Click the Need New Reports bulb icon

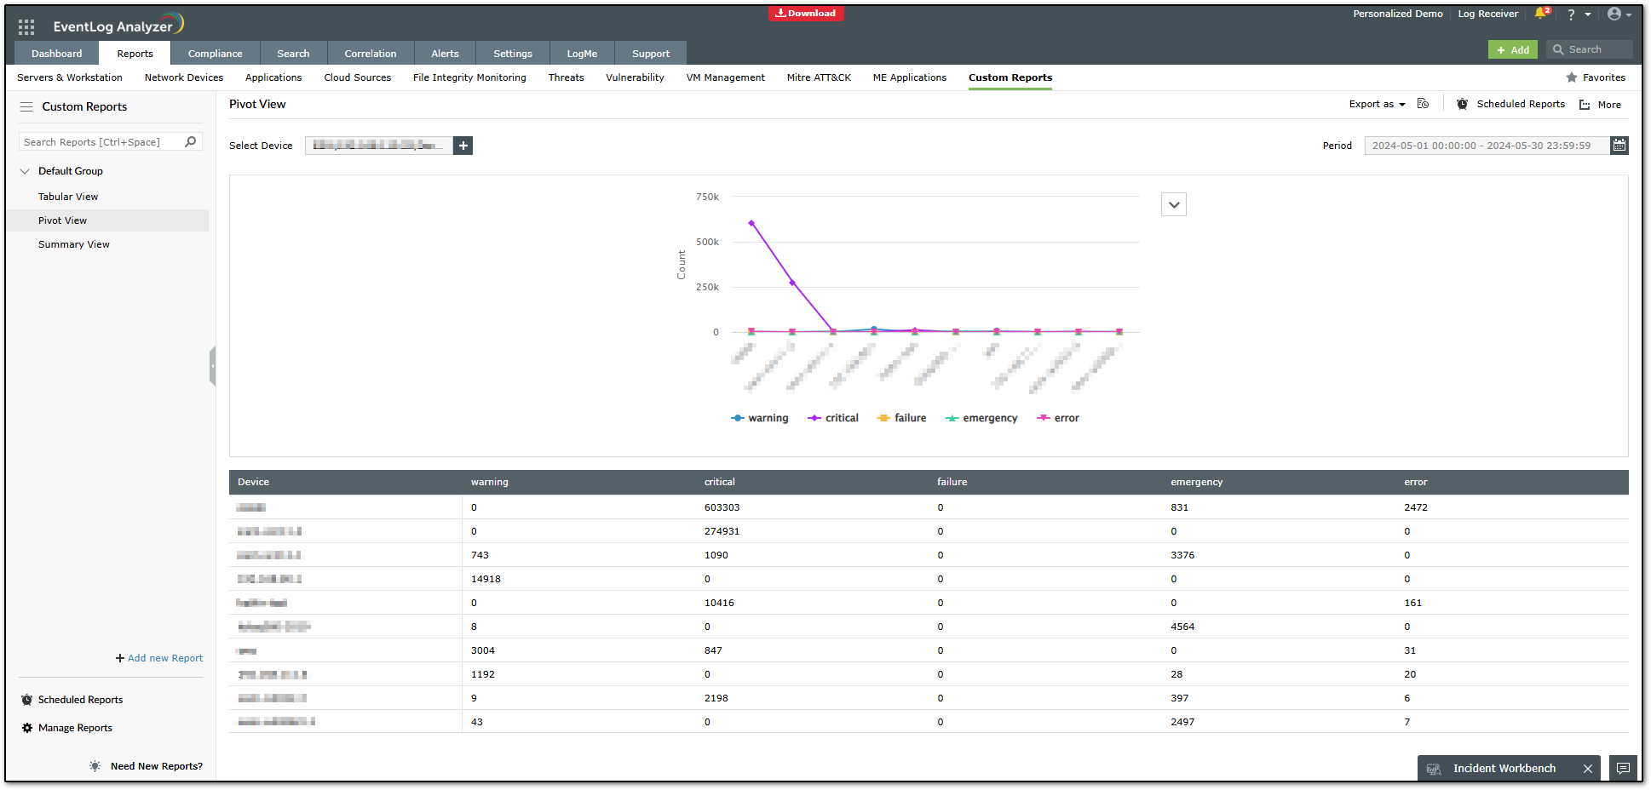pyautogui.click(x=95, y=766)
